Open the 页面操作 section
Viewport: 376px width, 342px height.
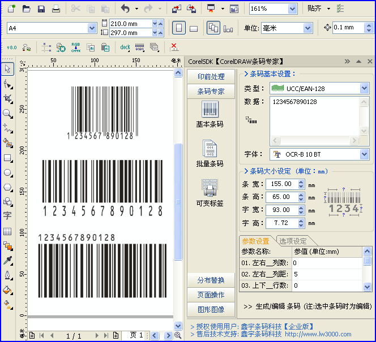click(x=211, y=295)
